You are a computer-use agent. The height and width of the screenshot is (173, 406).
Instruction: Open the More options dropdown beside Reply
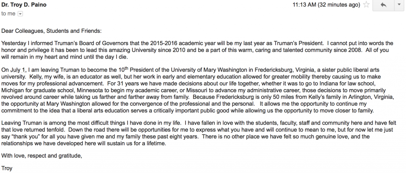pos(398,5)
